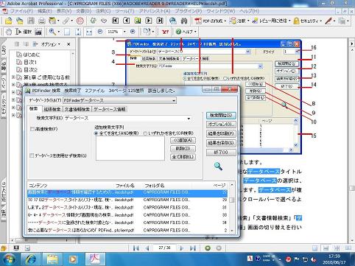Click the <<追加(A) button
Screen dimensions: 355x266
(x=183, y=140)
